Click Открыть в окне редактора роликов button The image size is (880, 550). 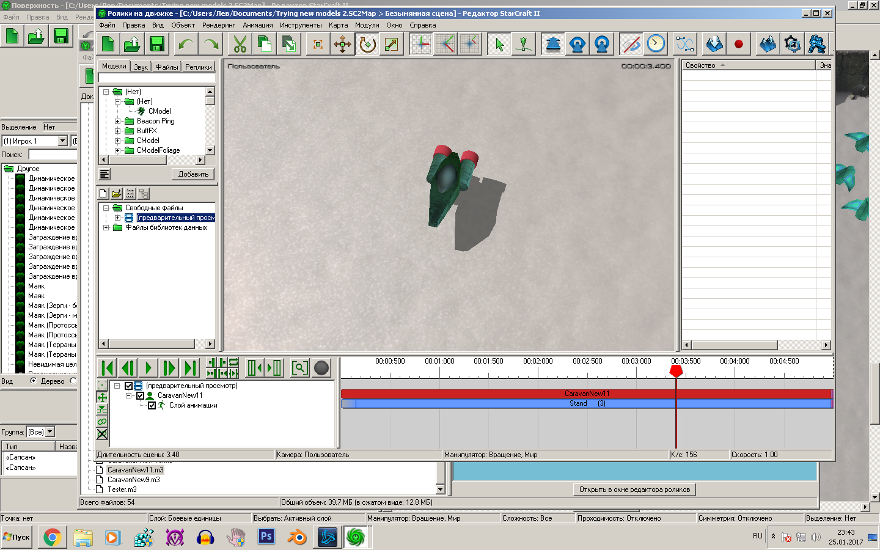pyautogui.click(x=634, y=490)
